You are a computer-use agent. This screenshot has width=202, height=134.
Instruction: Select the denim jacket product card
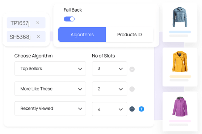(180, 23)
